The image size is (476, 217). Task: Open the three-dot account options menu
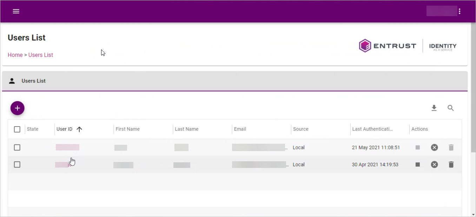(460, 11)
